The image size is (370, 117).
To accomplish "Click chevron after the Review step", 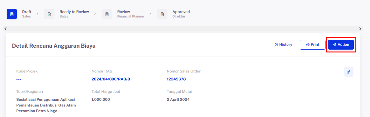I will 150,14.
